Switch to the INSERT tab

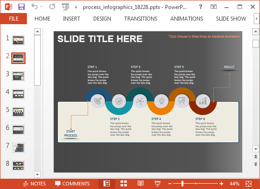(x=71, y=18)
